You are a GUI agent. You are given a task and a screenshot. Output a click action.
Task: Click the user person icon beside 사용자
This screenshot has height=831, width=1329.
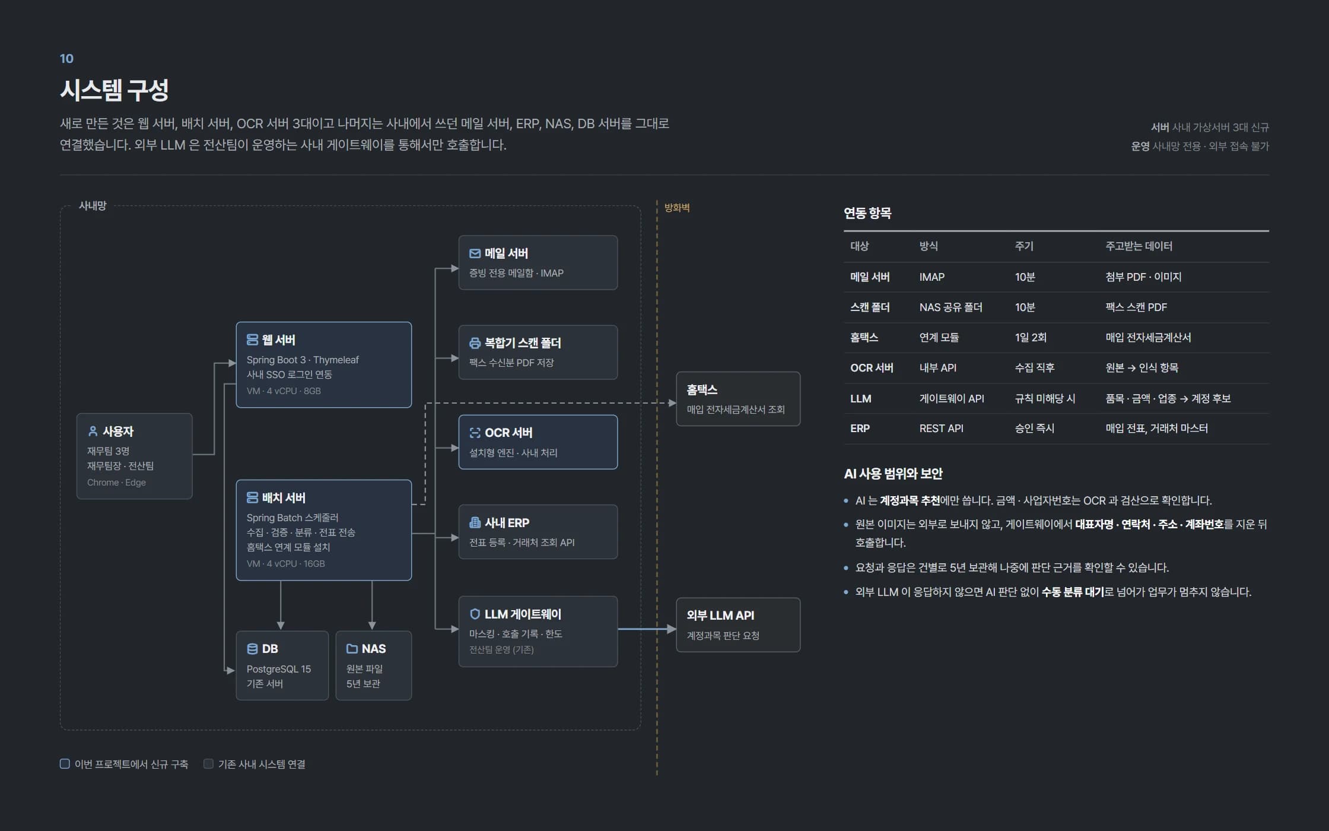(x=93, y=431)
